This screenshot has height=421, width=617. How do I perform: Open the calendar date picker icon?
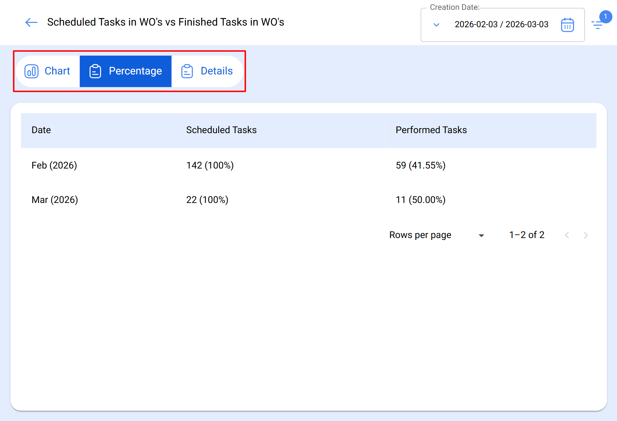pos(567,25)
